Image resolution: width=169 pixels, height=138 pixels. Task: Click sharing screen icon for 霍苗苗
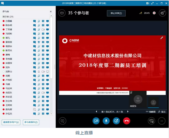(48, 42)
